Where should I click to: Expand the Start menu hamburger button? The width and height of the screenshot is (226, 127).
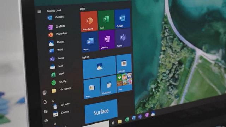tap(39, 12)
